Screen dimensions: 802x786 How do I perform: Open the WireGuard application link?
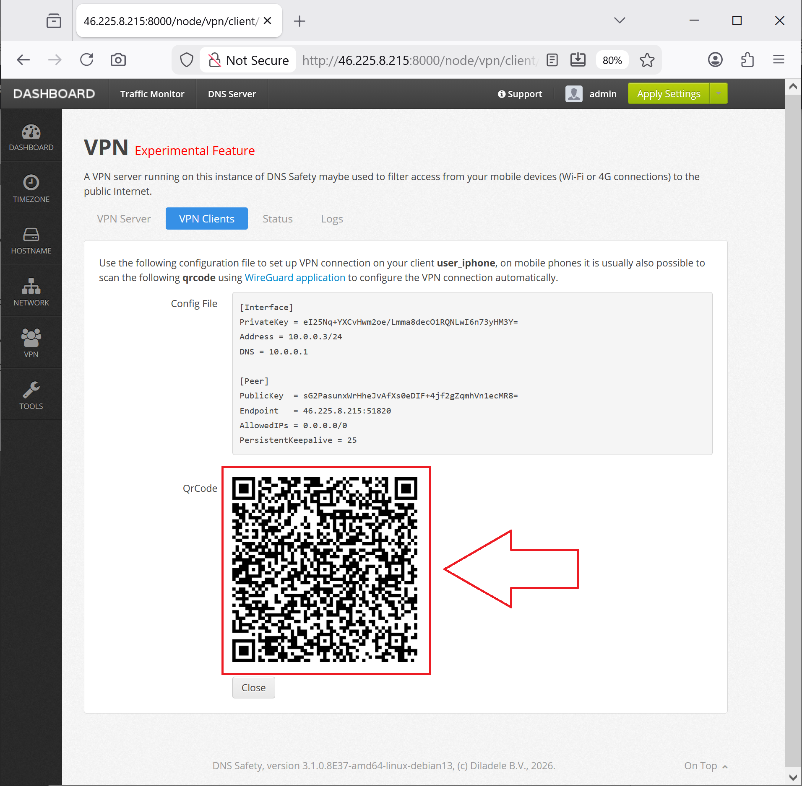click(x=295, y=277)
